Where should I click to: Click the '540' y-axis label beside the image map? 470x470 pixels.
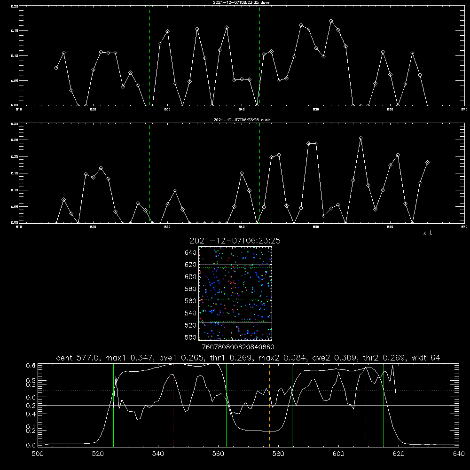191,313
